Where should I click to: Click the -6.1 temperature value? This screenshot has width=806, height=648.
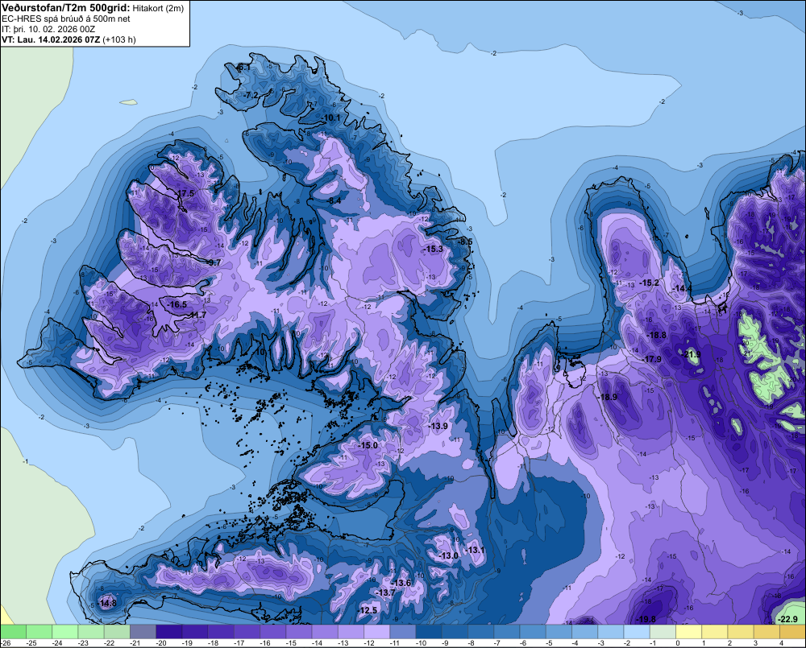pyautogui.click(x=243, y=68)
